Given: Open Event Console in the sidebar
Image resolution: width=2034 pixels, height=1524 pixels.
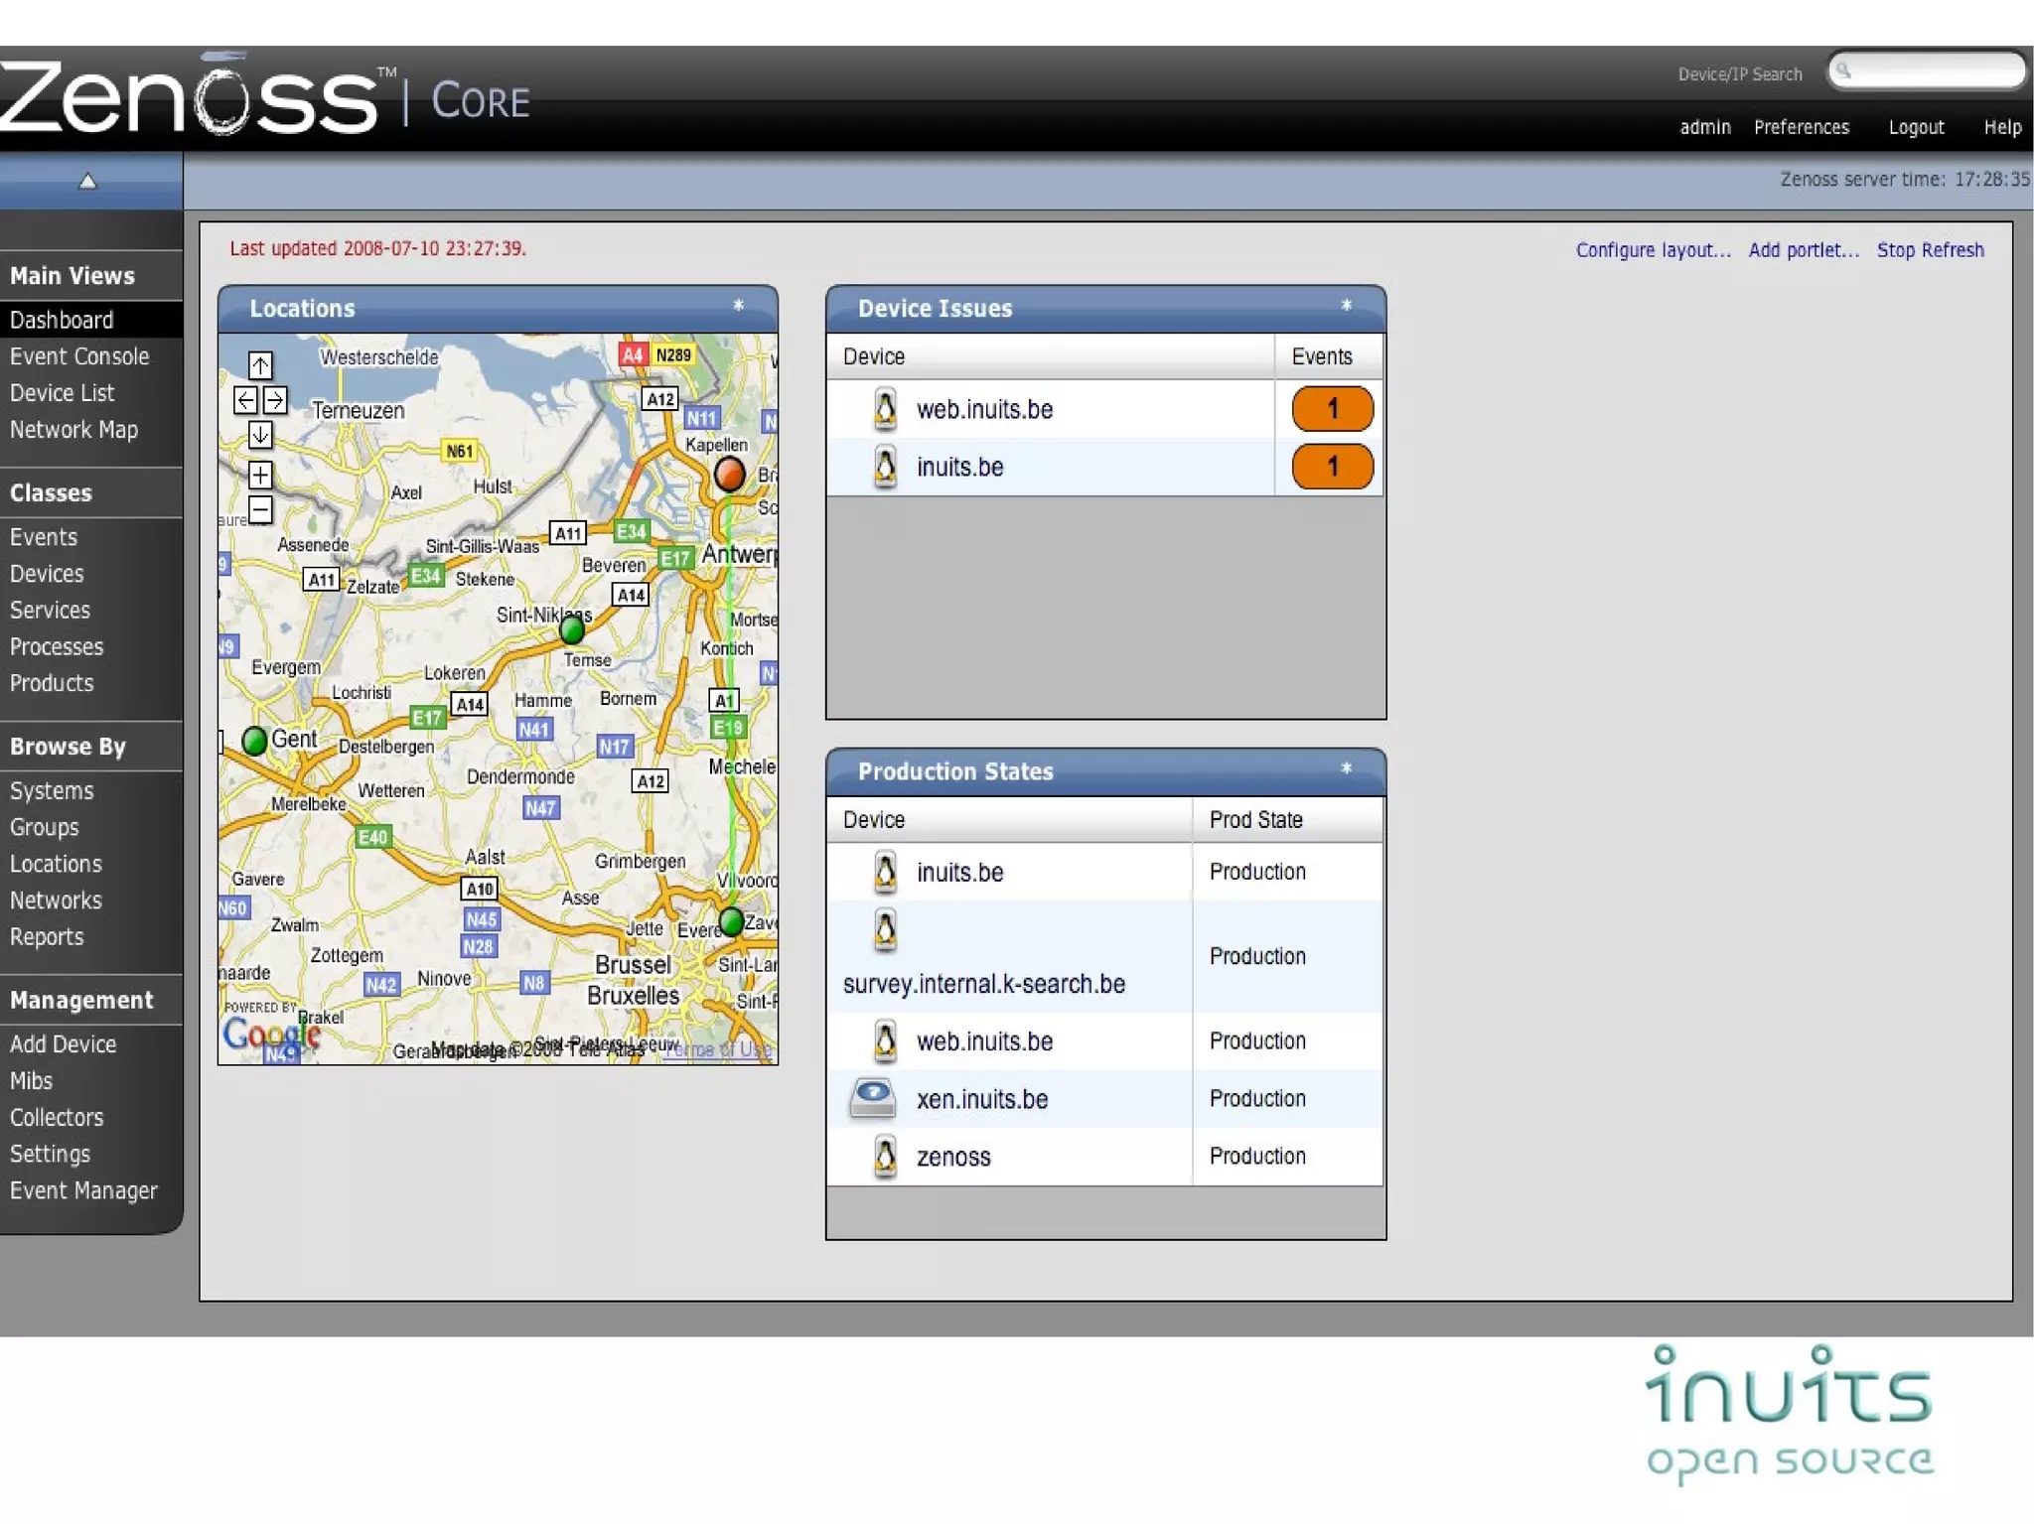Looking at the screenshot, I should coord(79,356).
